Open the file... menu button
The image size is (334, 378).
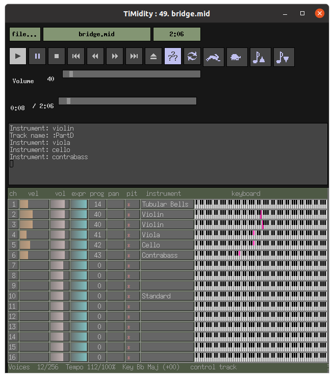coord(25,34)
